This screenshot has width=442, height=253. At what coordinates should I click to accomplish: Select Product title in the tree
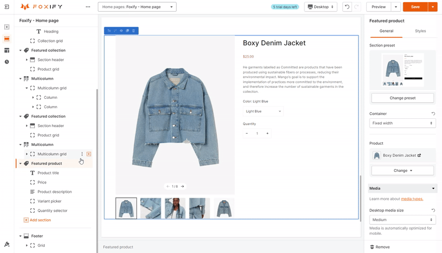point(48,173)
